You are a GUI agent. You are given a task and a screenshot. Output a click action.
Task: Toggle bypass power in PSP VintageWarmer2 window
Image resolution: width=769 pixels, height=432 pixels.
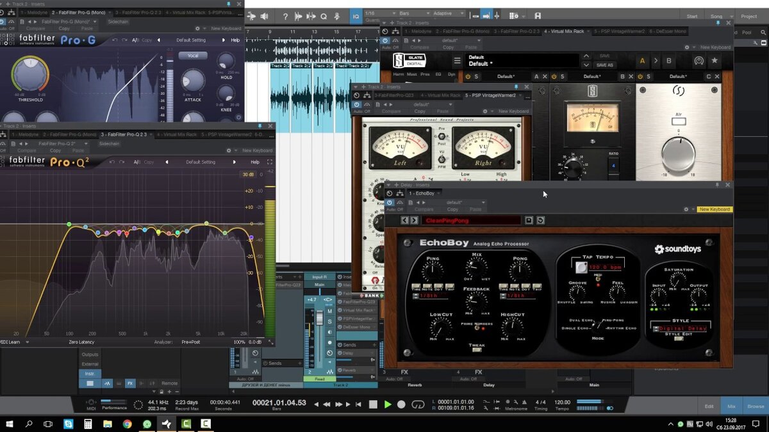(x=357, y=104)
